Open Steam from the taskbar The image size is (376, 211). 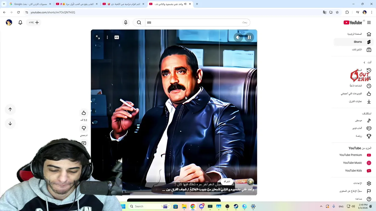click(236, 206)
